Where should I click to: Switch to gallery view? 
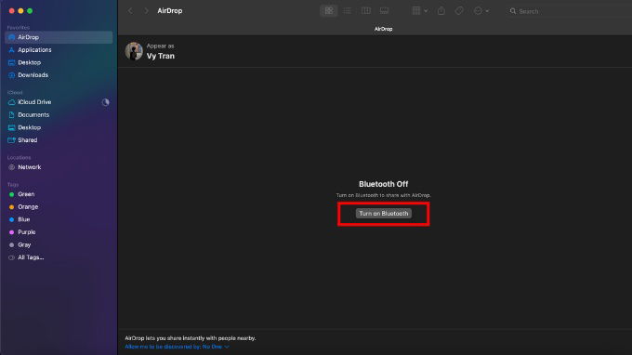pos(384,11)
